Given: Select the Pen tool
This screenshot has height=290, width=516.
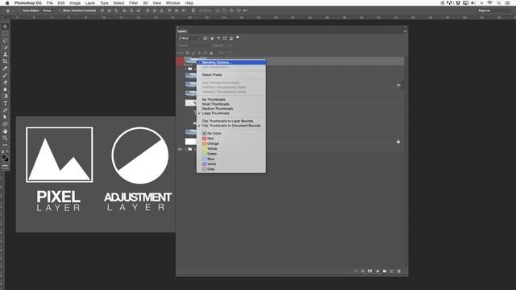Looking at the screenshot, I should [5, 110].
